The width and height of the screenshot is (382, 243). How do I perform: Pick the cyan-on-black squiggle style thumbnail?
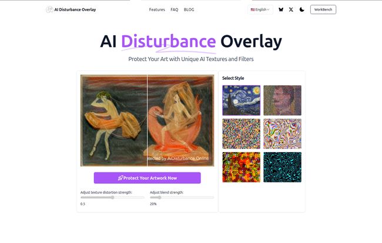click(282, 167)
